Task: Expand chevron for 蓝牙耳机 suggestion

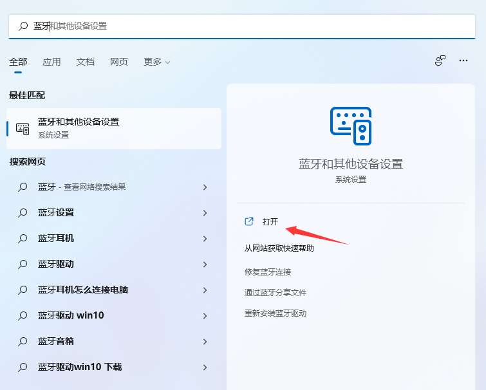Action: [205, 239]
